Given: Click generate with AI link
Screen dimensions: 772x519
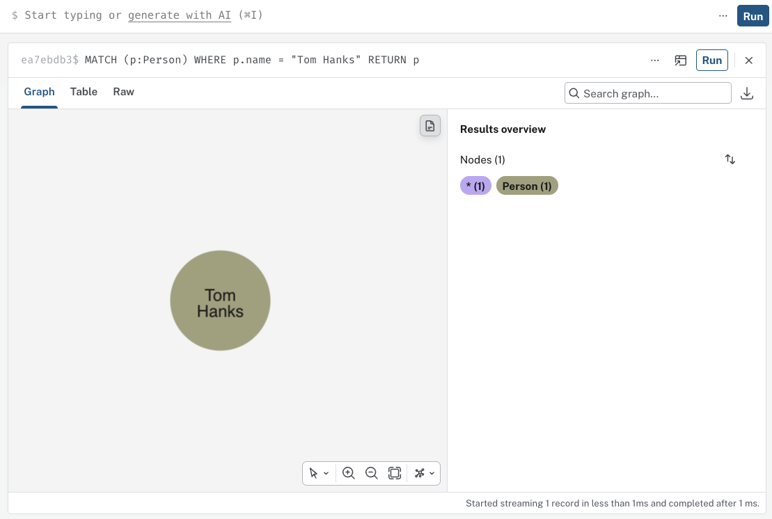Looking at the screenshot, I should (x=179, y=15).
